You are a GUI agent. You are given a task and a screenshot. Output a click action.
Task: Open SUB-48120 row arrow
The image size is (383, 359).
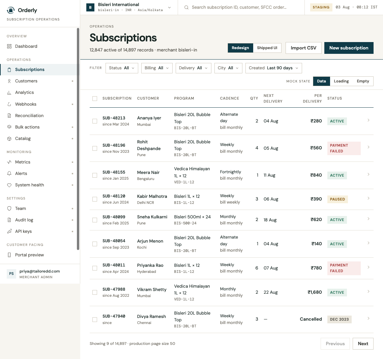point(369,199)
